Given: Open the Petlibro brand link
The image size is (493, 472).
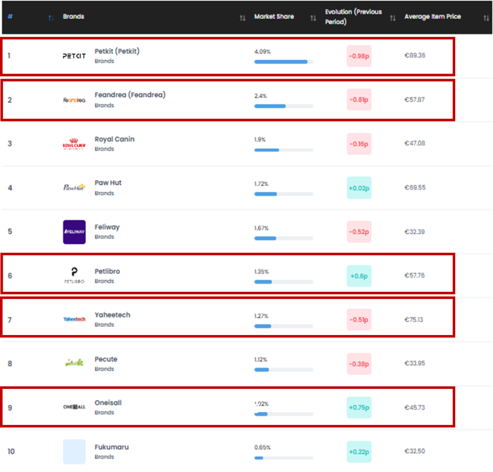Looking at the screenshot, I should click(107, 272).
